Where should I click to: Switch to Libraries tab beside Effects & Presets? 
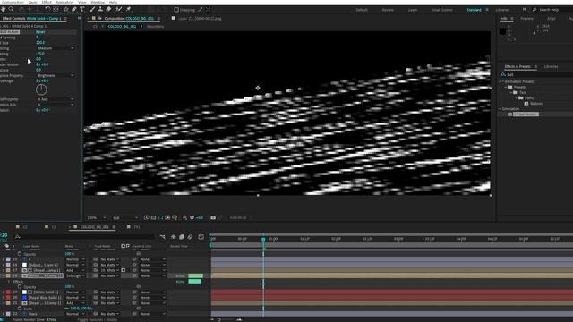(552, 67)
